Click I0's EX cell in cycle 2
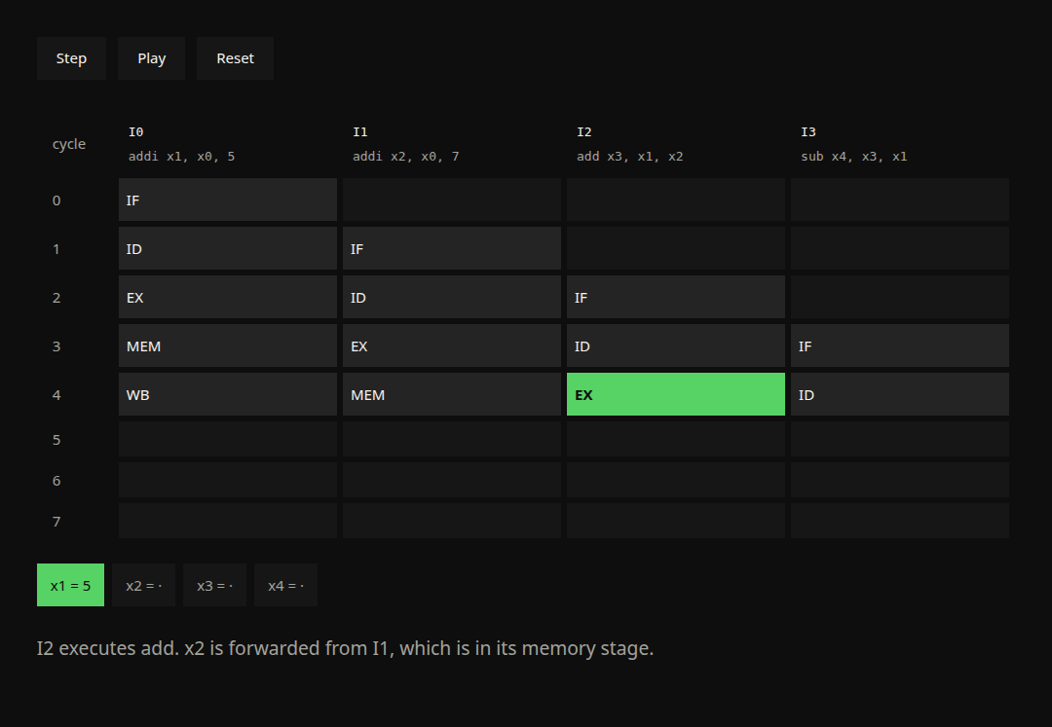Viewport: 1052px width, 727px height. coord(227,297)
